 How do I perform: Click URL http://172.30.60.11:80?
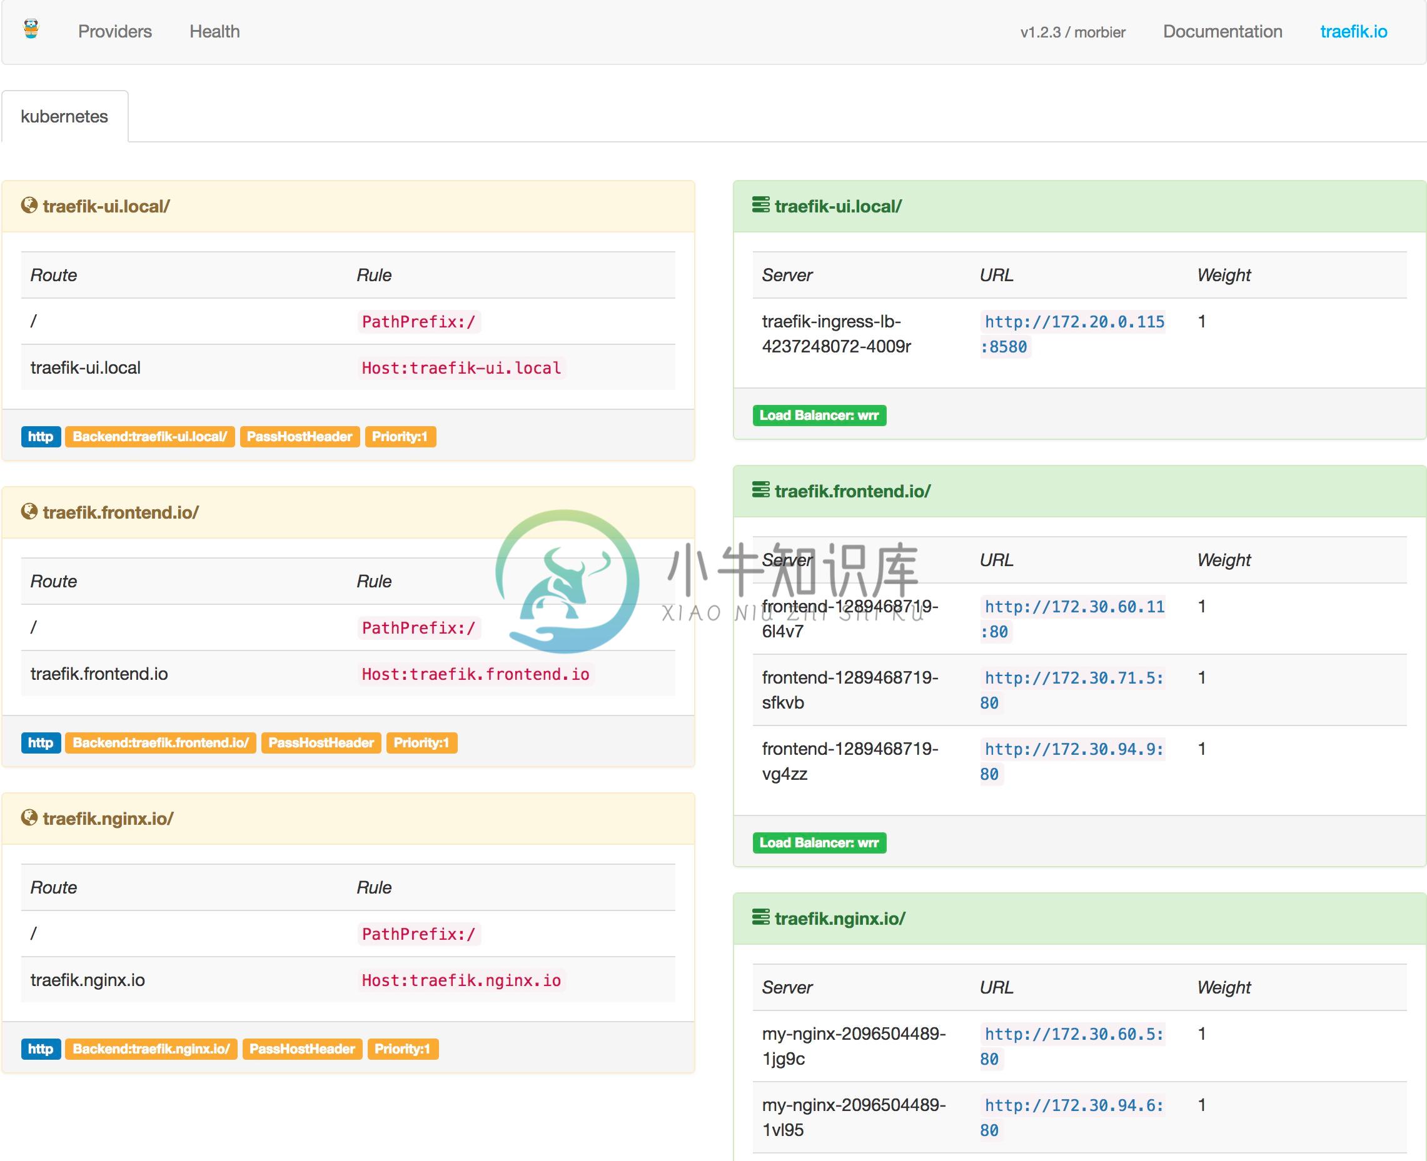click(x=1073, y=619)
